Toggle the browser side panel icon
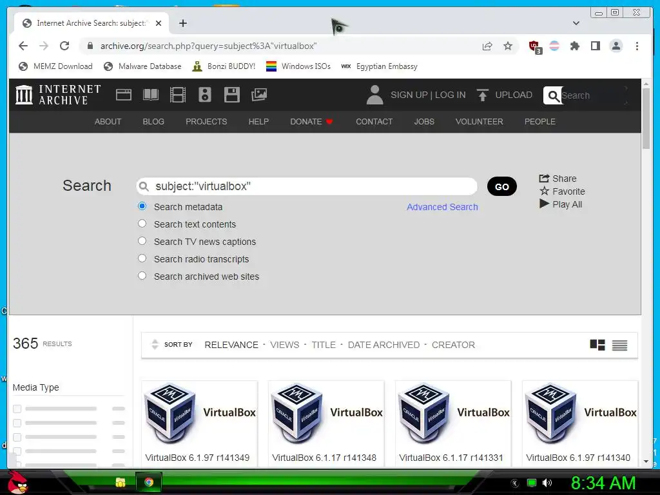This screenshot has height=495, width=660. [x=595, y=46]
